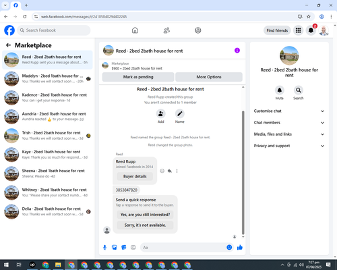This screenshot has height=270, width=337.
Task: Open the Kaye 2bed 1bath house conversation
Action: [47, 155]
